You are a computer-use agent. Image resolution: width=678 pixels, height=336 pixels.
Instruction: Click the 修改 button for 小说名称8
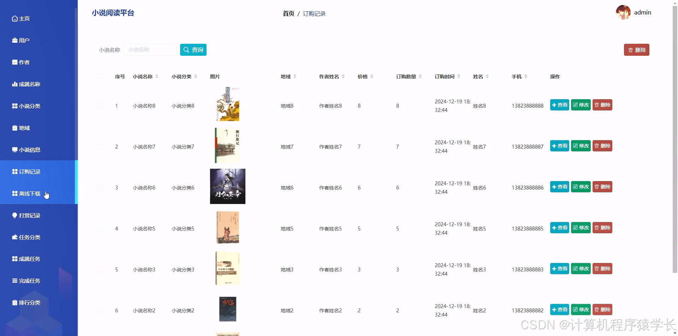[x=581, y=105]
